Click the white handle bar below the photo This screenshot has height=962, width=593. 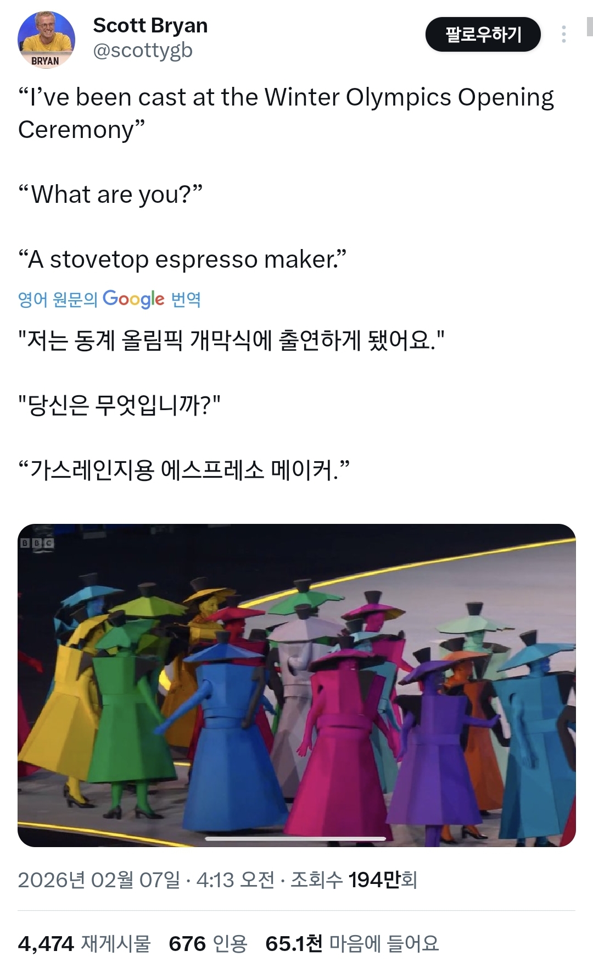coord(295,839)
